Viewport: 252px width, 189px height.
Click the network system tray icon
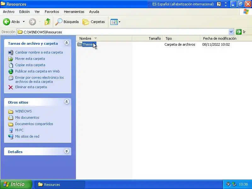tap(234, 184)
